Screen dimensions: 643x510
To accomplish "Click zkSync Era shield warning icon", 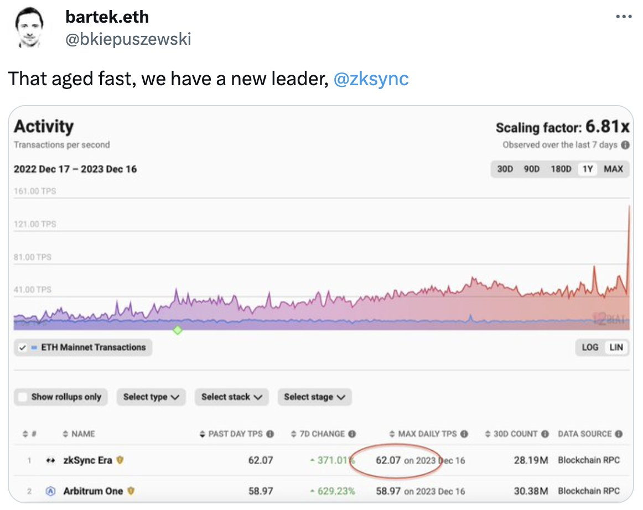I will point(120,460).
